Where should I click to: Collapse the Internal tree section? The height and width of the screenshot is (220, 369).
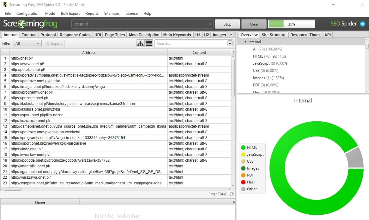(x=245, y=42)
